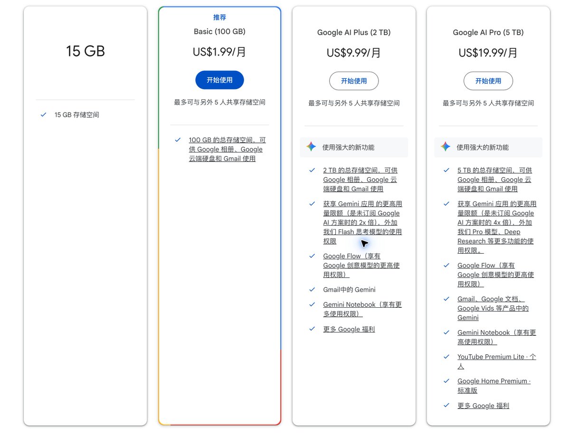Click the 15 GB 存储空间 text
570x436 pixels.
[x=77, y=115]
